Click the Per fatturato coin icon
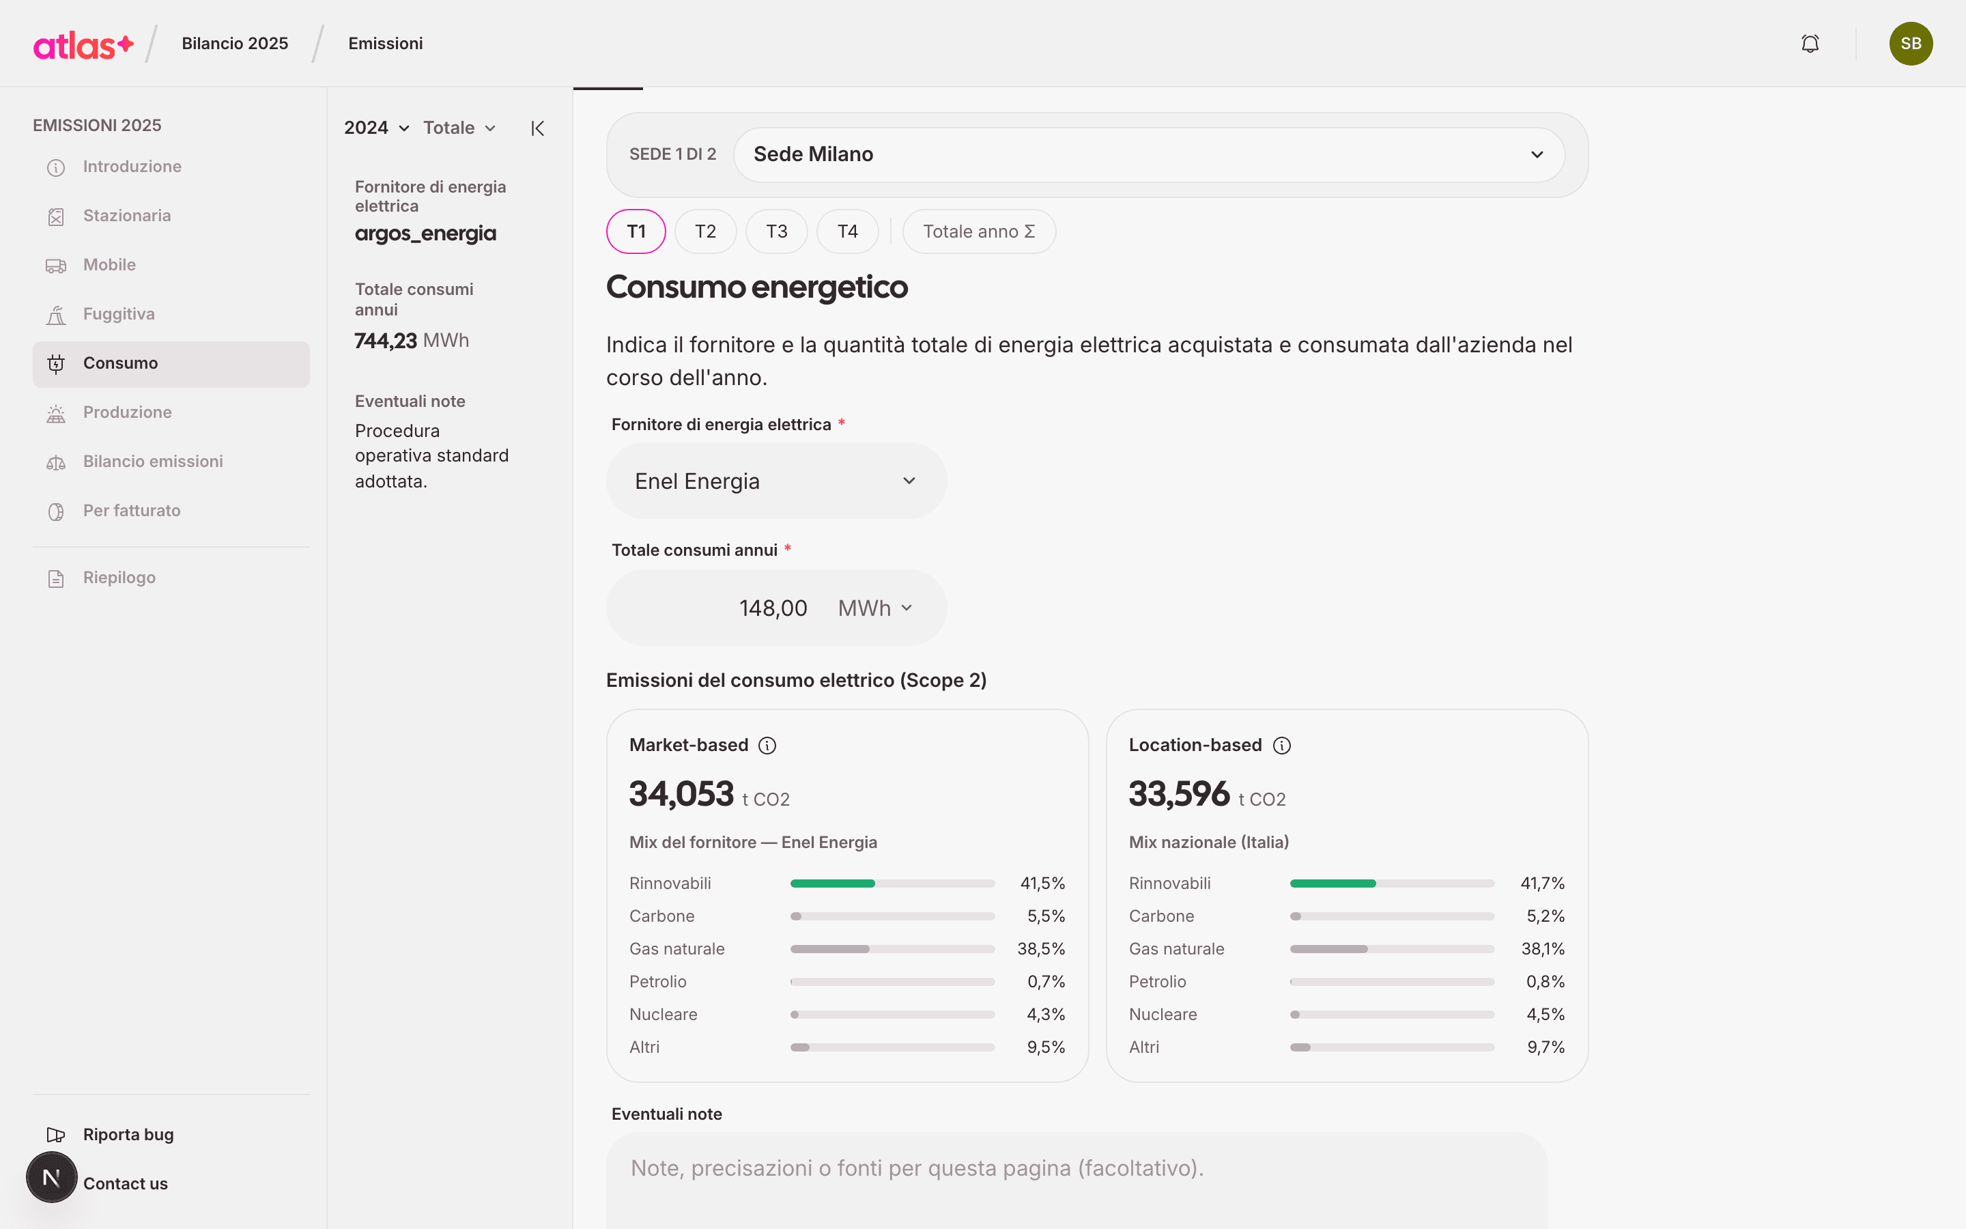This screenshot has height=1229, width=1966. (56, 511)
